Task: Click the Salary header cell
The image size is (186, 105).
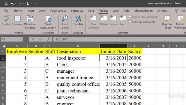Action: coord(135,51)
